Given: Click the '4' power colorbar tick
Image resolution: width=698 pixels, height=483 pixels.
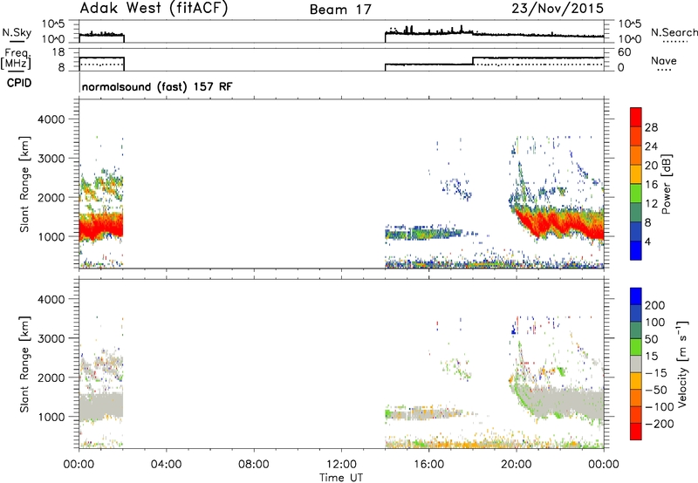Looking at the screenshot, I should (x=647, y=241).
